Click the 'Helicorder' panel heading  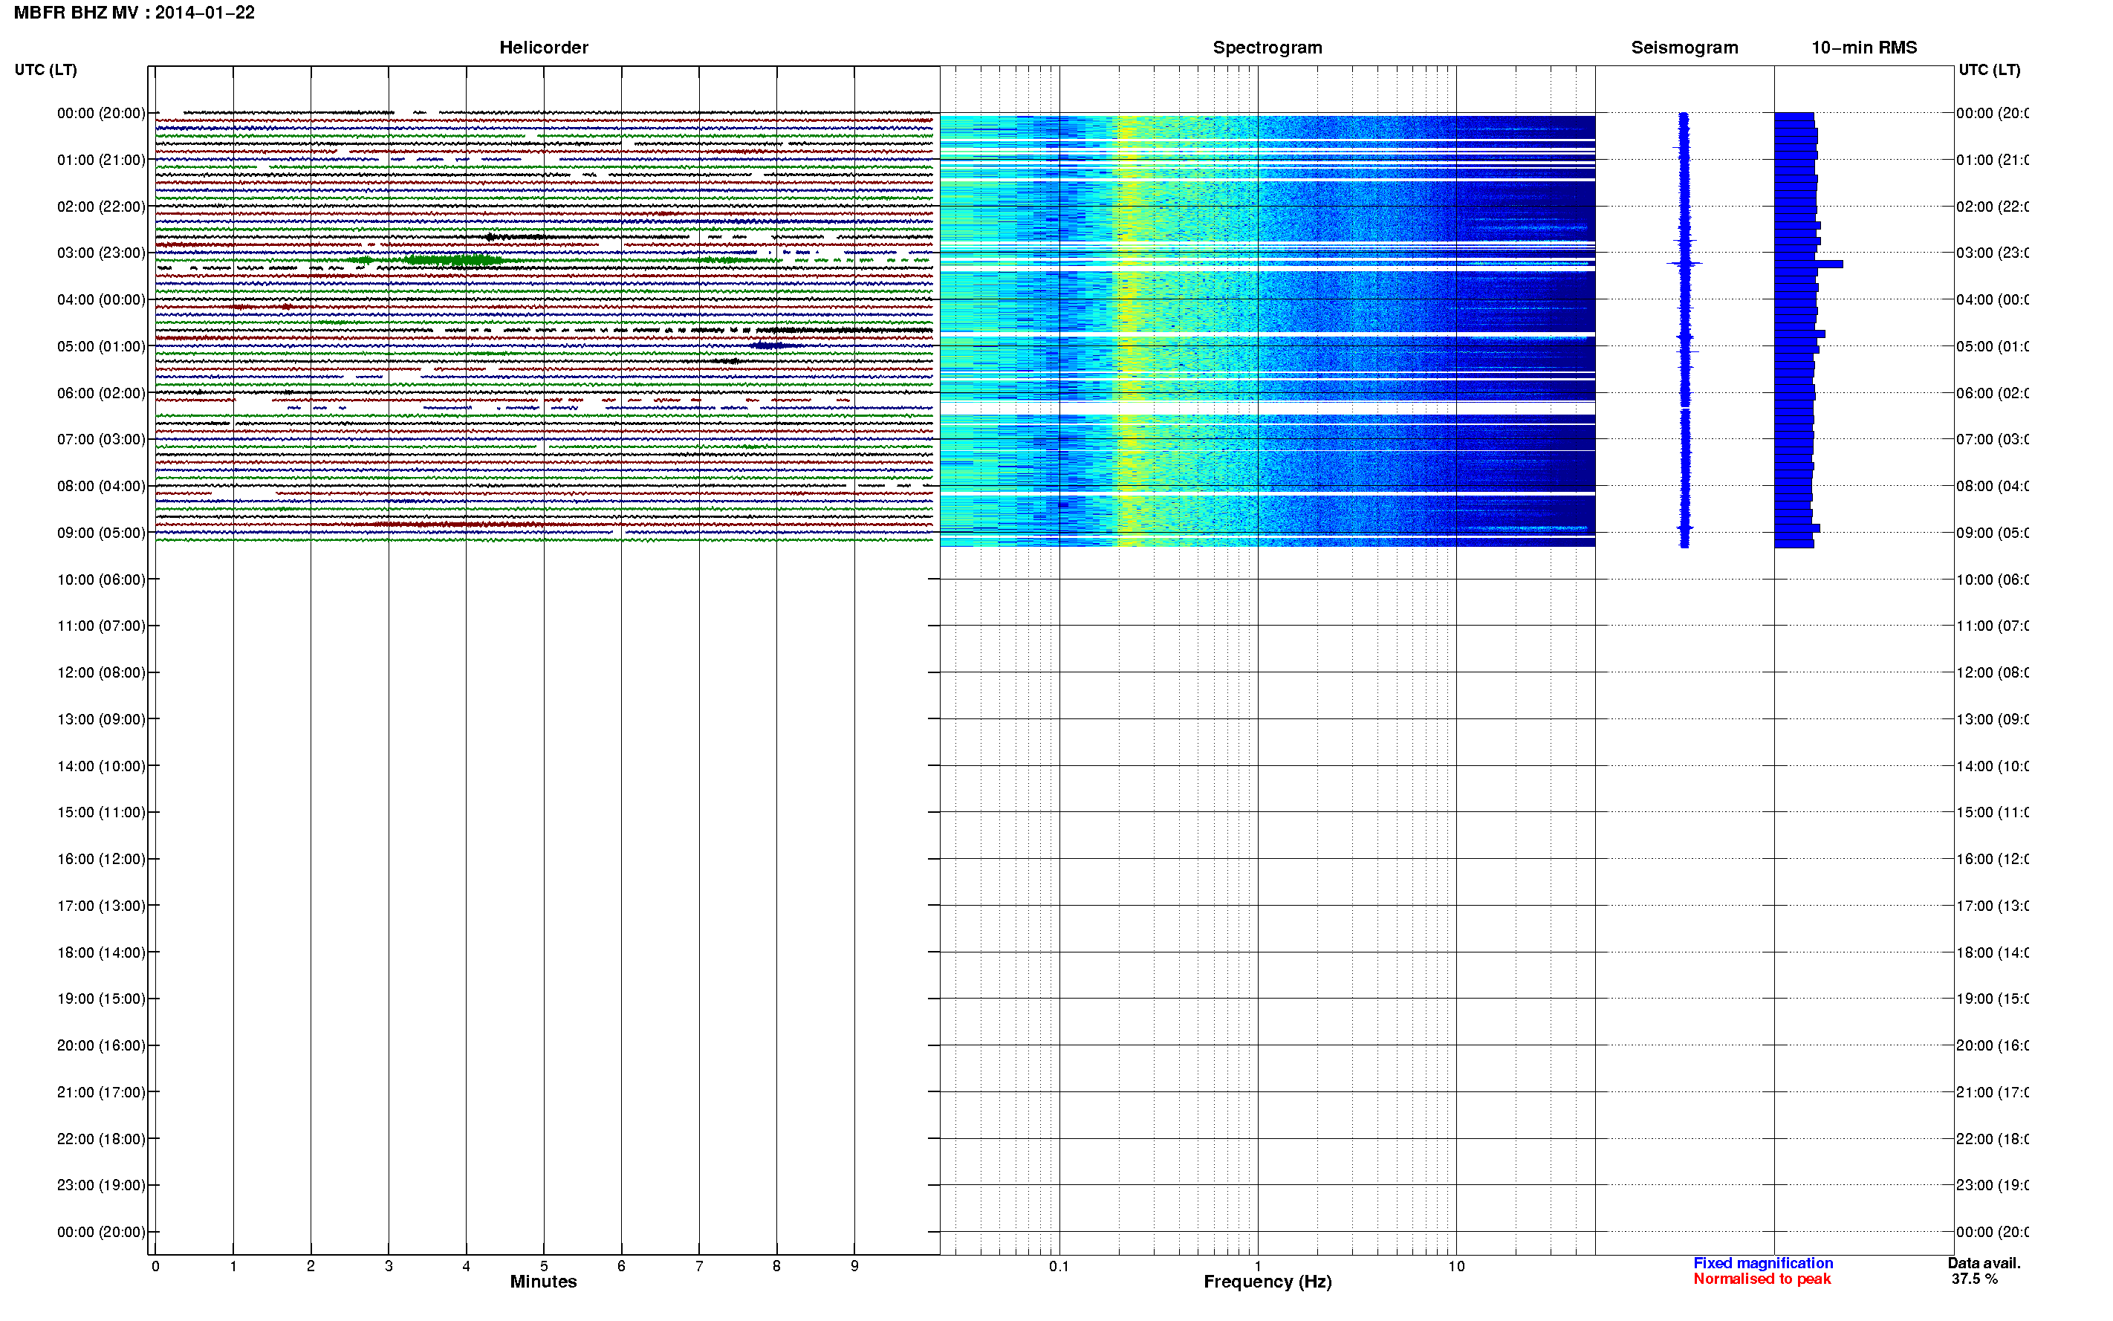(x=543, y=48)
